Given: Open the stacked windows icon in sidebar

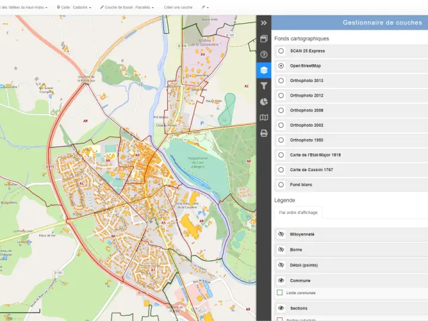Looking at the screenshot, I should (264, 39).
